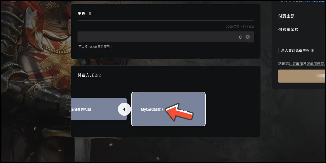Click the 最大累計免費里程 label
The height and width of the screenshot is (163, 326).
(295, 51)
